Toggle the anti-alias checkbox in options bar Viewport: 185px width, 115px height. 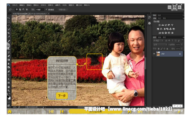[46, 10]
